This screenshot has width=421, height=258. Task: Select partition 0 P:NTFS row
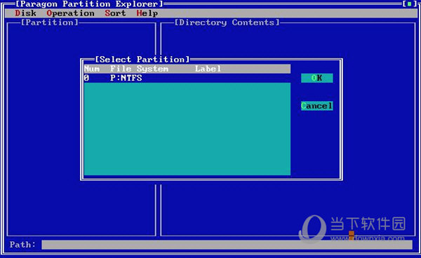(x=187, y=78)
